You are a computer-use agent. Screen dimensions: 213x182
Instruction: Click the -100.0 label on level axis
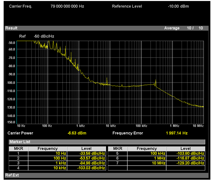click(11, 83)
